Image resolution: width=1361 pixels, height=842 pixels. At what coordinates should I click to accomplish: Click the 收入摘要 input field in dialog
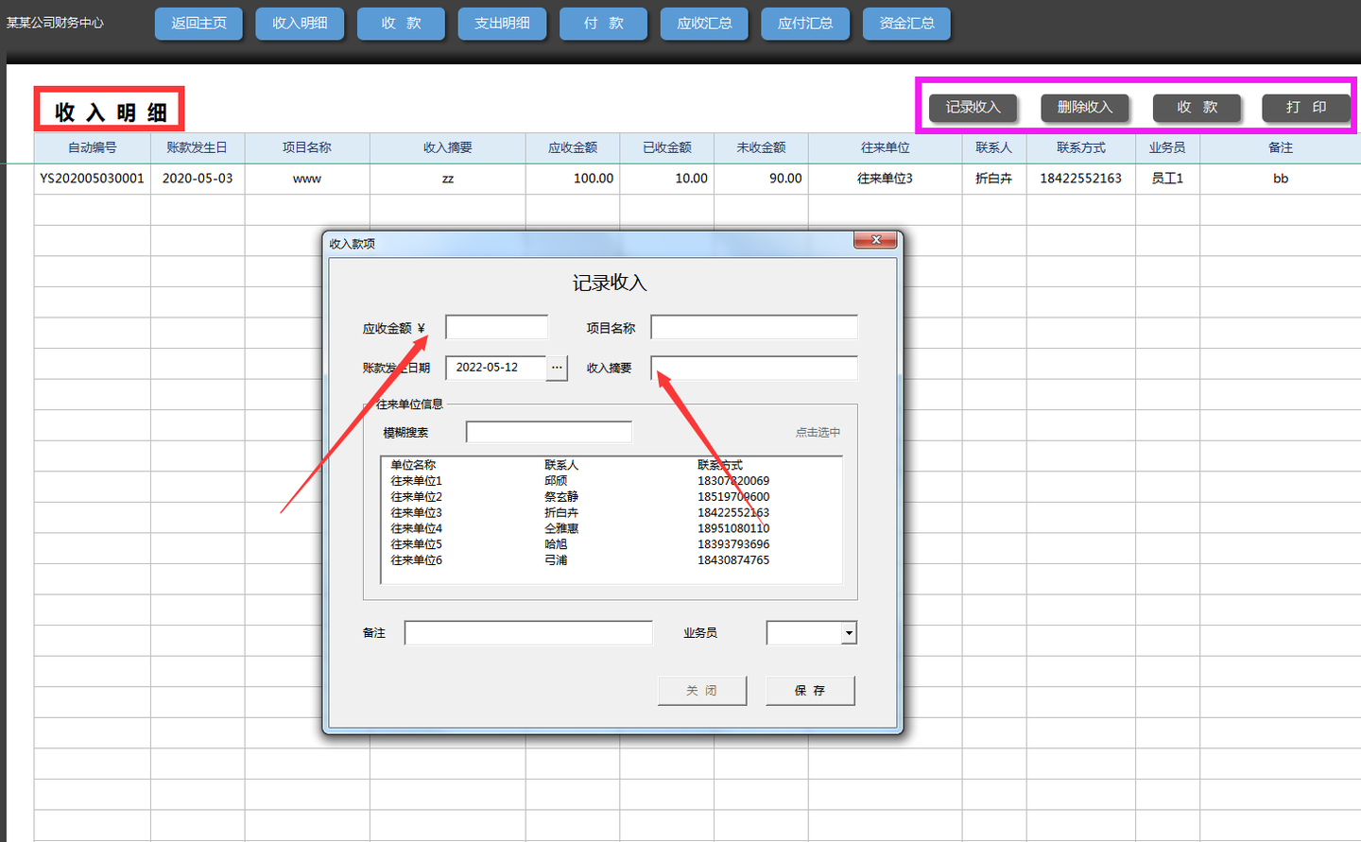[x=754, y=368]
